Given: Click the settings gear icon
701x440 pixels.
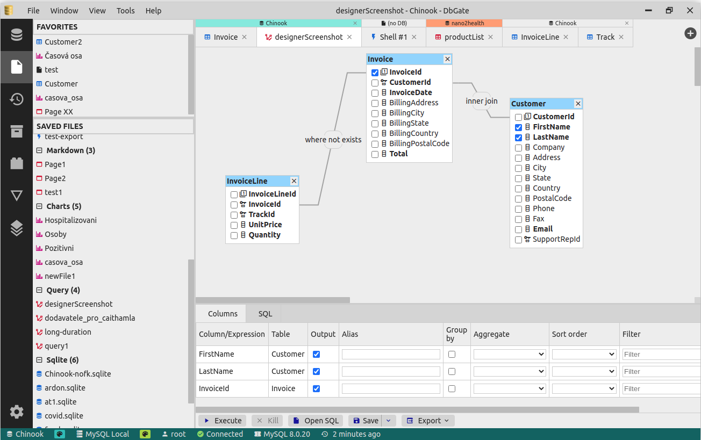Looking at the screenshot, I should [x=17, y=412].
